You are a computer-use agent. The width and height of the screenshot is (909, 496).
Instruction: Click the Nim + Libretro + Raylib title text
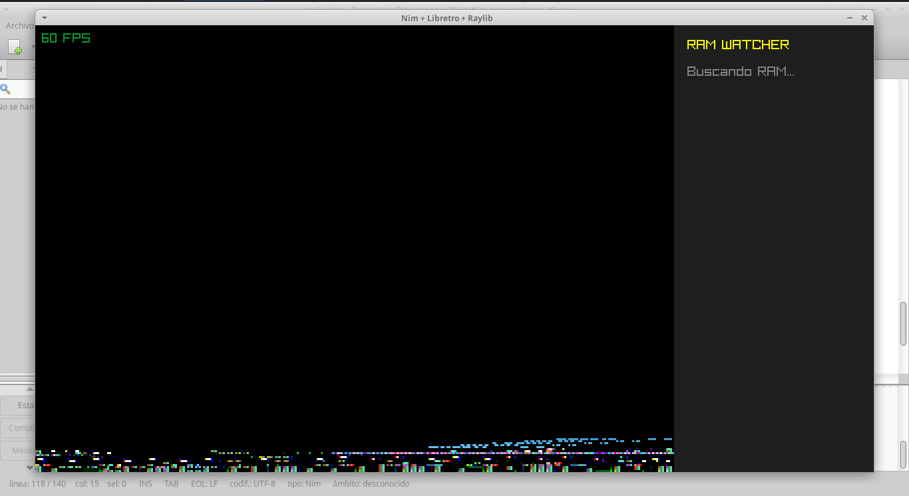(447, 18)
